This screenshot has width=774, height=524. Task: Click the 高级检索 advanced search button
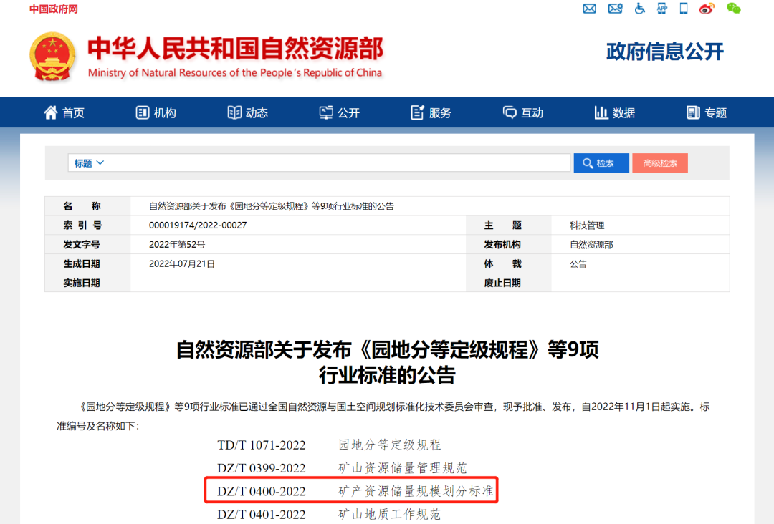point(659,163)
